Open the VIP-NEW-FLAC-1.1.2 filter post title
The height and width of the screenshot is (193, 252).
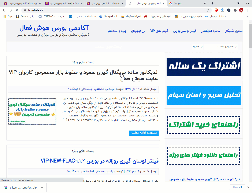[100, 161]
